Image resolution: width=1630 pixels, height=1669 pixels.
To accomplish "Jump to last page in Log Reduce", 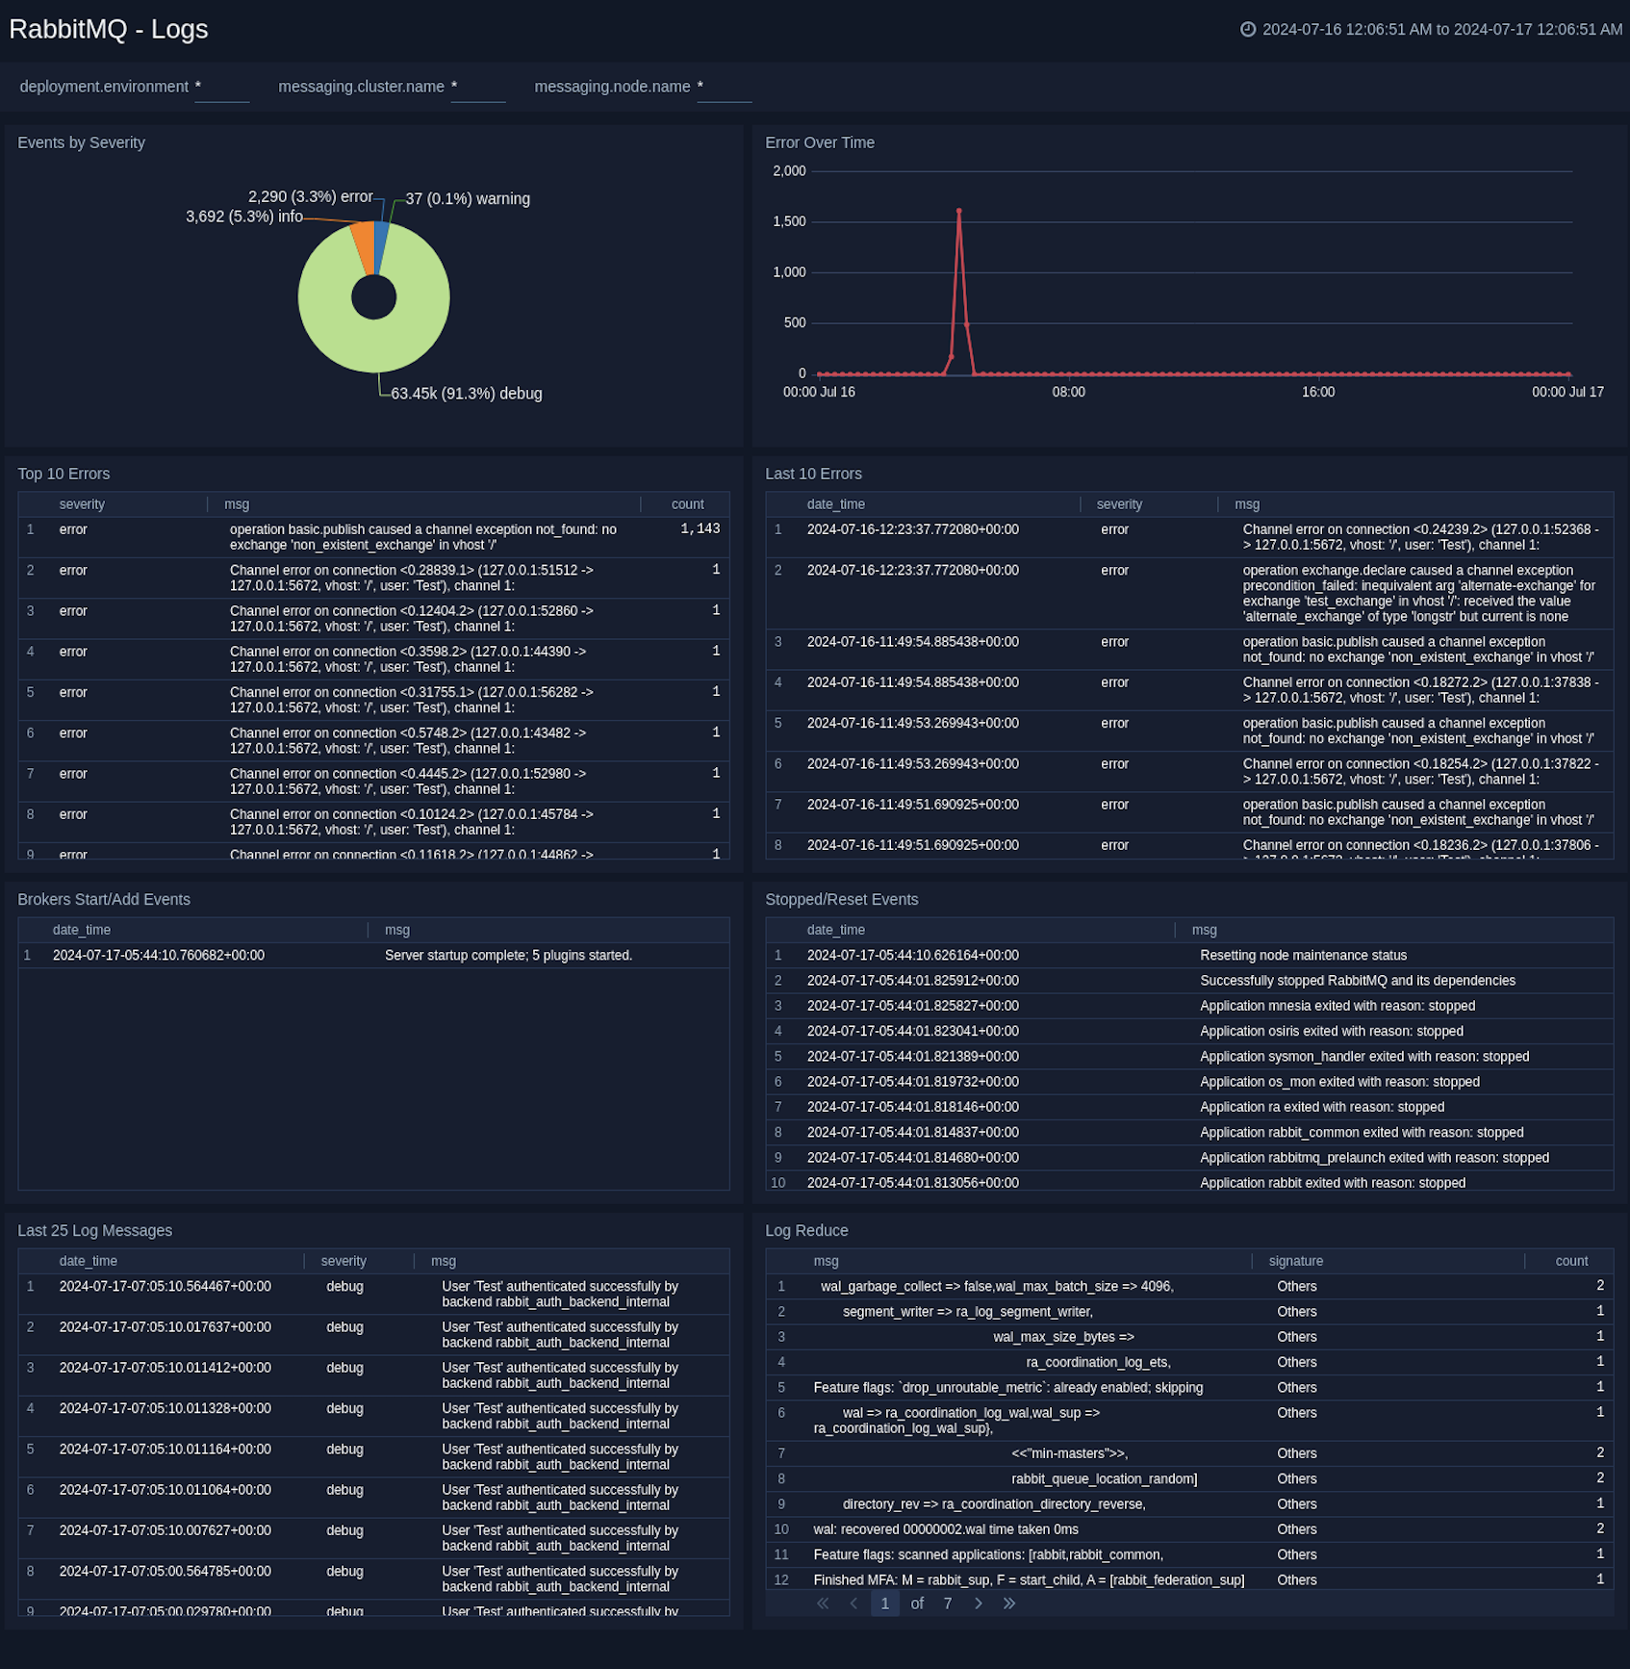I will [1009, 1604].
